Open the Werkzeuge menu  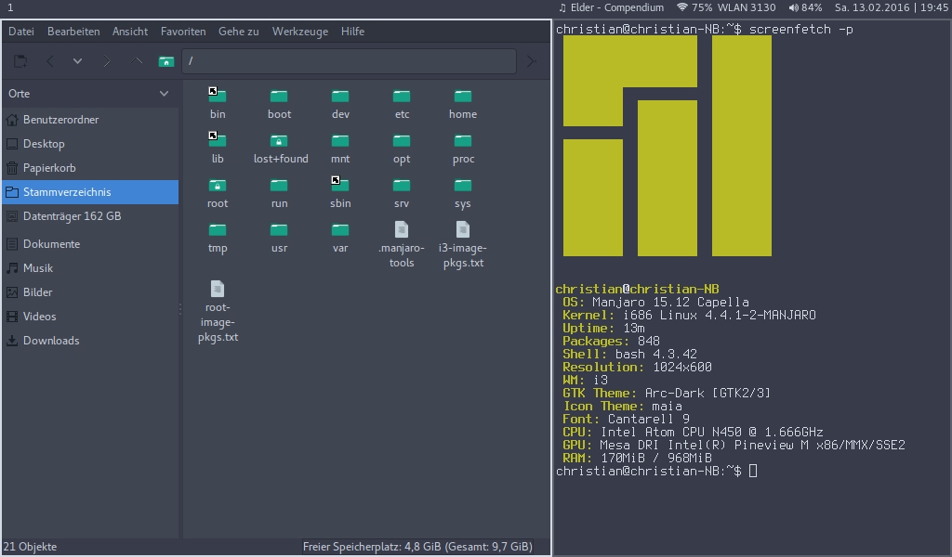300,32
